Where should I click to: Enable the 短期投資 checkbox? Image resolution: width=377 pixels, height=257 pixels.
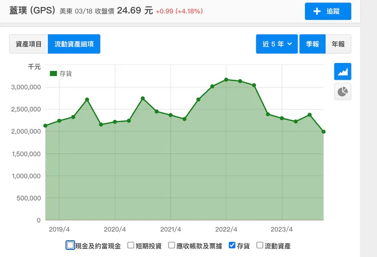131,245
